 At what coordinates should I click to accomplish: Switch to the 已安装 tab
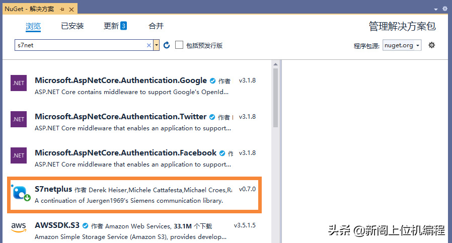(72, 26)
